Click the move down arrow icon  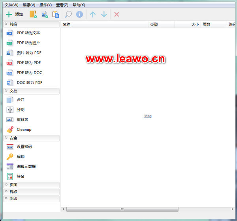tap(104, 15)
